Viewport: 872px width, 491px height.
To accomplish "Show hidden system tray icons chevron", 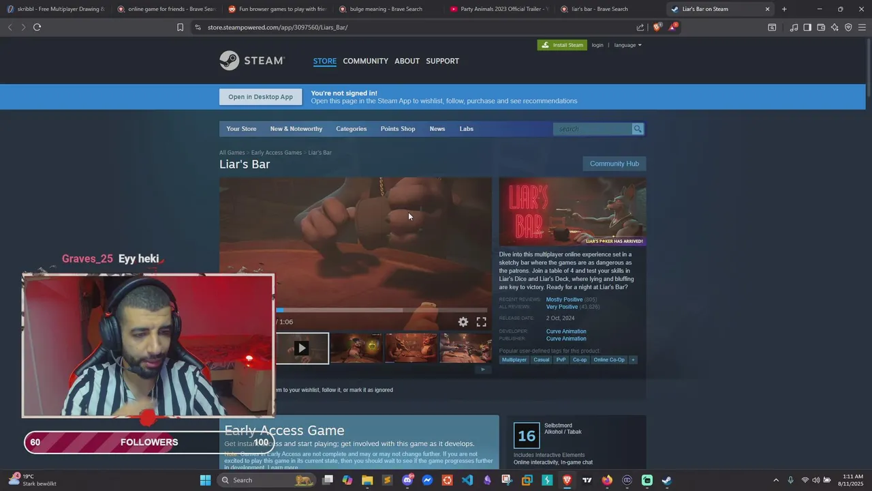I will (776, 480).
